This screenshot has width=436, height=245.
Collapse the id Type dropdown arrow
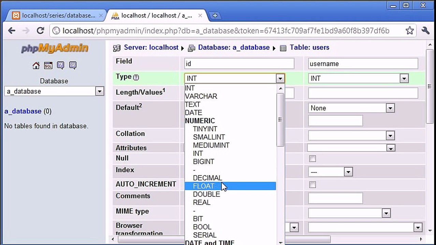[280, 79]
